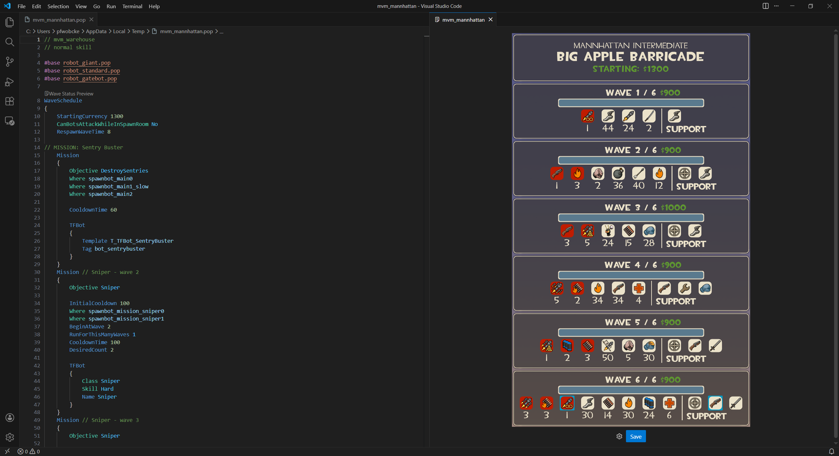
Task: Open the File menu
Action: click(x=22, y=6)
